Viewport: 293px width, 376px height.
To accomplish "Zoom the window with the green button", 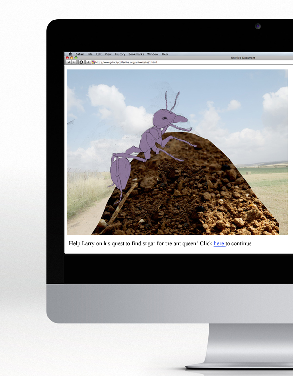I will pos(76,58).
